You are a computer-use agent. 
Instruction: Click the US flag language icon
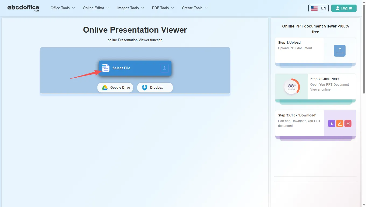click(314, 8)
